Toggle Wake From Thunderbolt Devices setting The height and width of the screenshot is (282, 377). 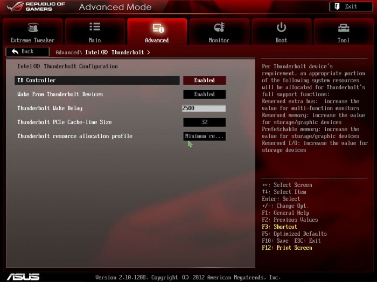click(x=204, y=94)
